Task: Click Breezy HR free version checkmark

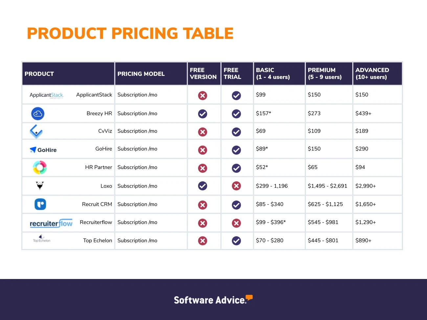Action: click(203, 114)
